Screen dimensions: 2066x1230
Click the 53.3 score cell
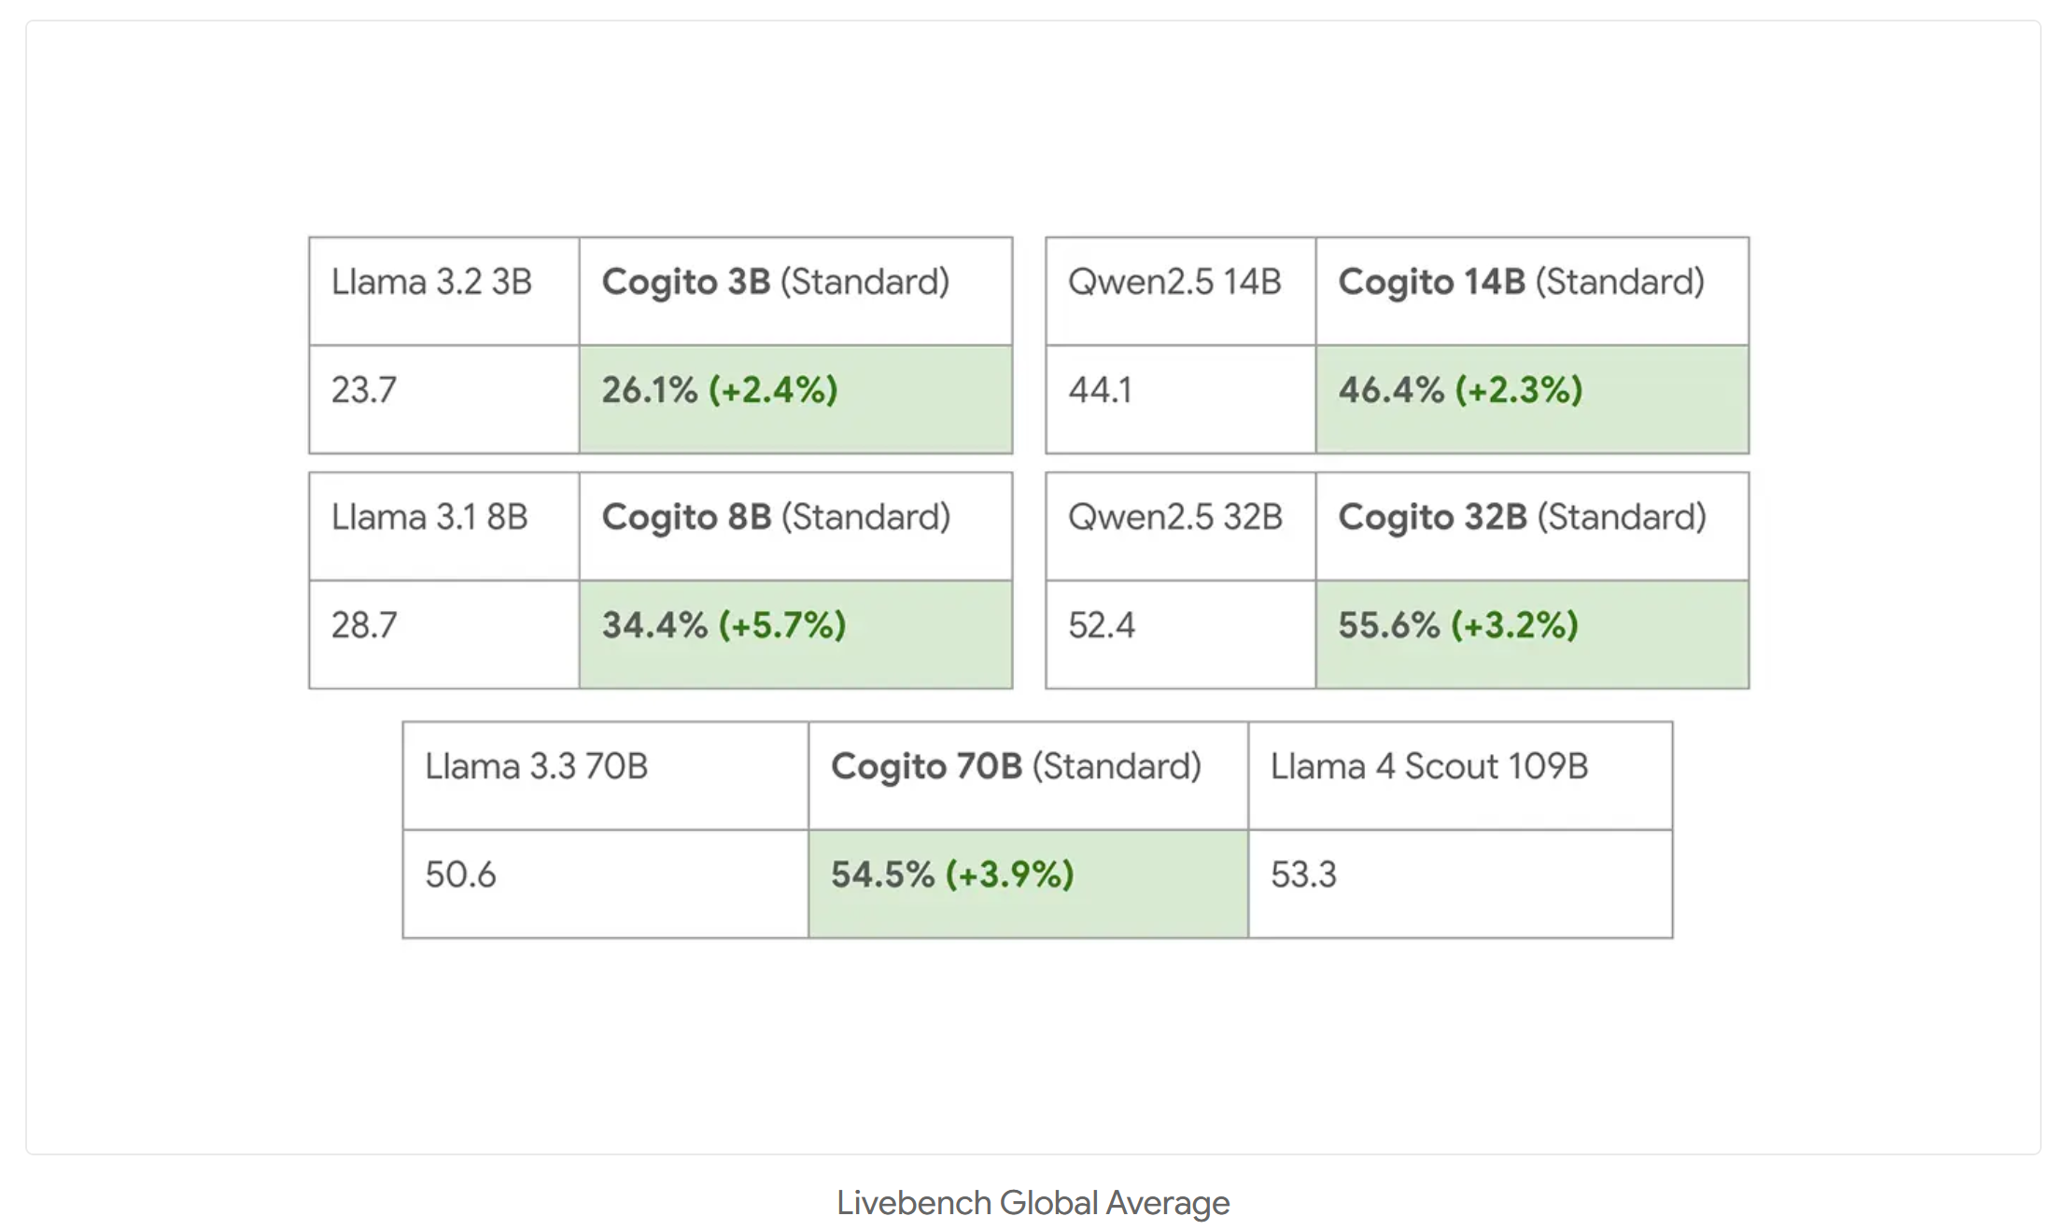tap(1459, 883)
